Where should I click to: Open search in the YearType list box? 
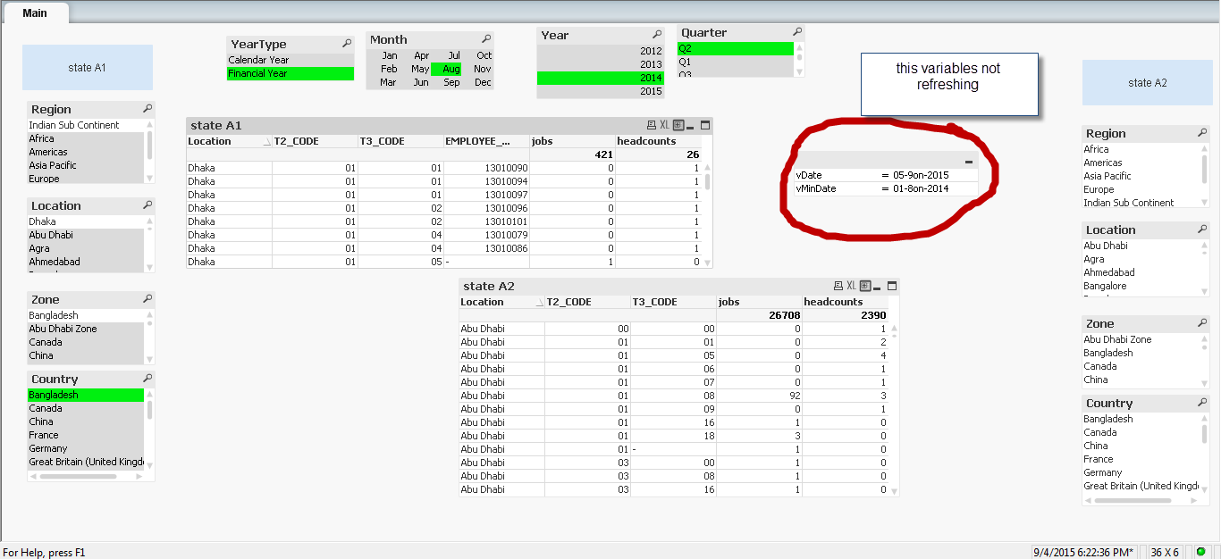click(347, 44)
